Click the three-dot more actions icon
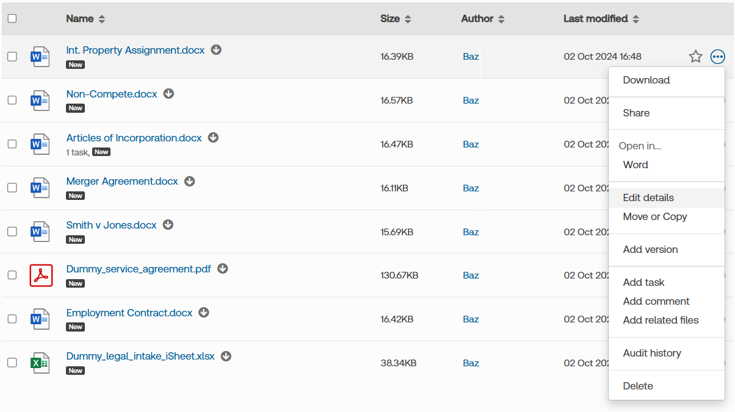Image resolution: width=735 pixels, height=412 pixels. pos(718,57)
